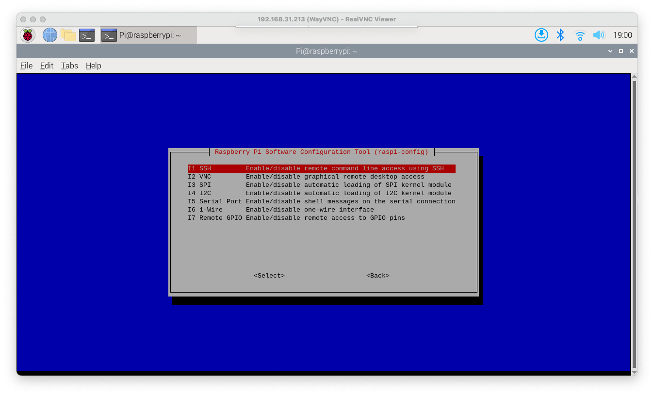Screen dimensions: 654x396
Task: Click the <Back> button in raspi-config
Action: pyautogui.click(x=378, y=276)
